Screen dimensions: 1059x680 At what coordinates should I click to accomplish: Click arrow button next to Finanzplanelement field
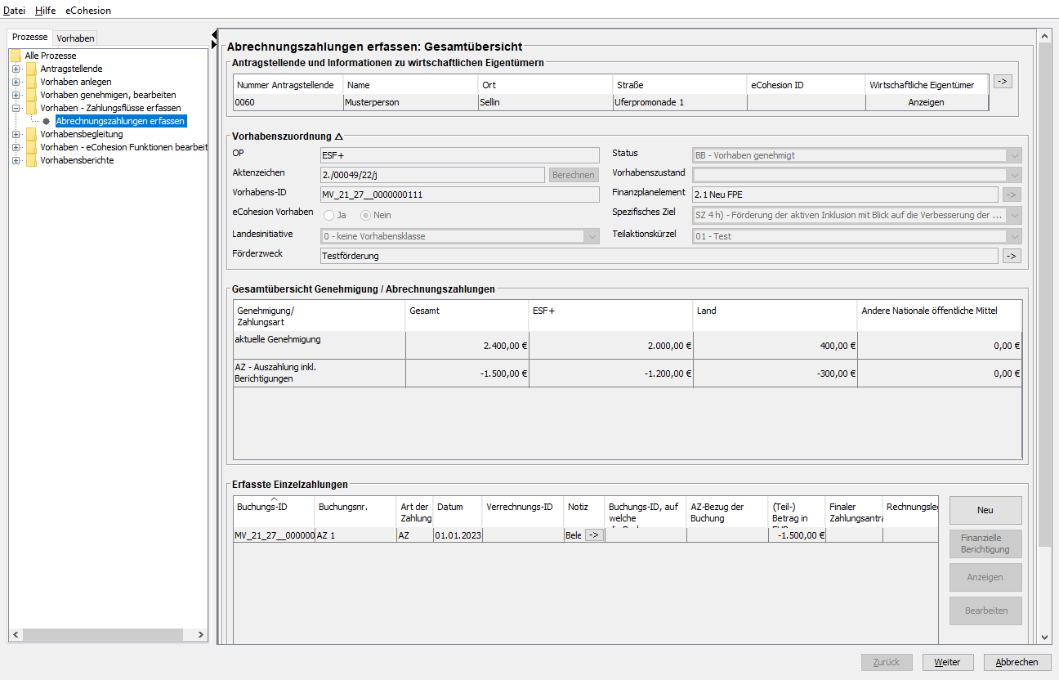pyautogui.click(x=1012, y=195)
